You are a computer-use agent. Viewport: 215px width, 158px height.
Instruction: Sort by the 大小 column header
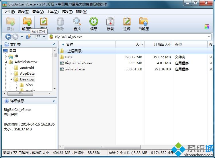tap(130, 44)
